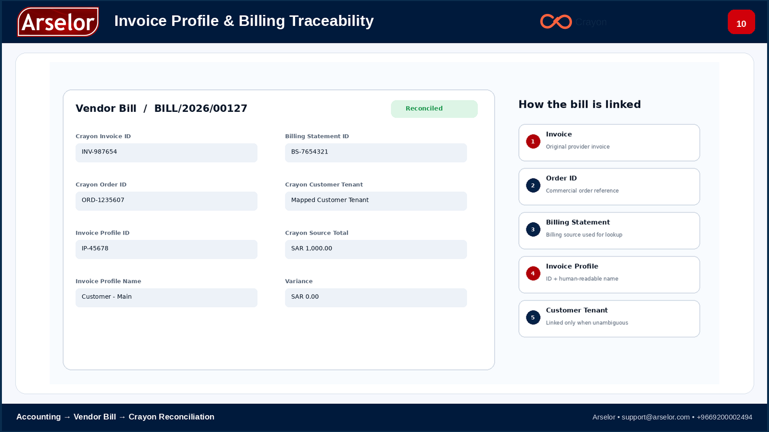This screenshot has width=769, height=432.
Task: Click the text Commercial order reference
Action: (x=582, y=191)
